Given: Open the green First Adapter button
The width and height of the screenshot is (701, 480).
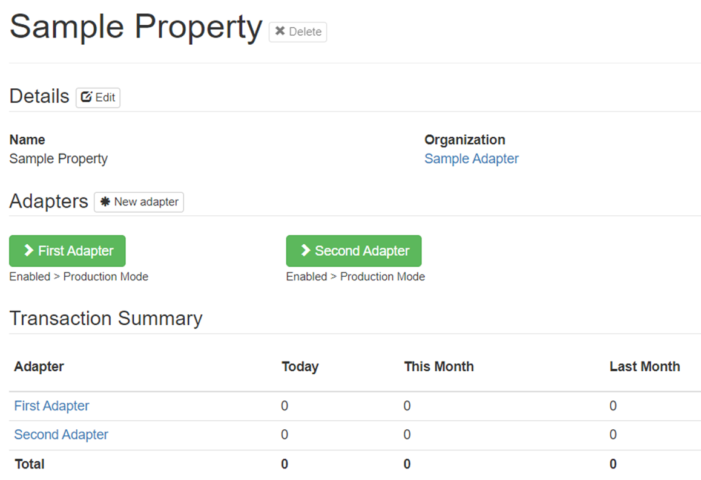Looking at the screenshot, I should pyautogui.click(x=67, y=251).
